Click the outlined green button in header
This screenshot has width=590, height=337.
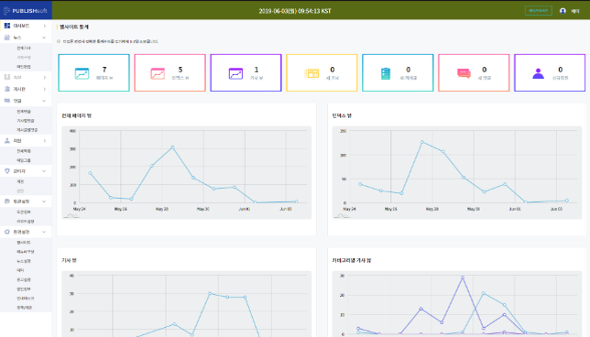[x=539, y=11]
